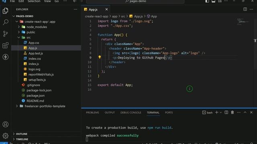The width and height of the screenshot is (257, 144).
Task: Click the lightbulb code action icon
Action: (100, 57)
